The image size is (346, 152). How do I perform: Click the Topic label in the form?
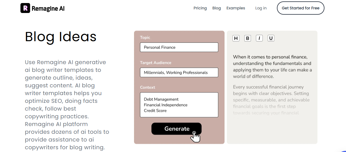point(145,38)
